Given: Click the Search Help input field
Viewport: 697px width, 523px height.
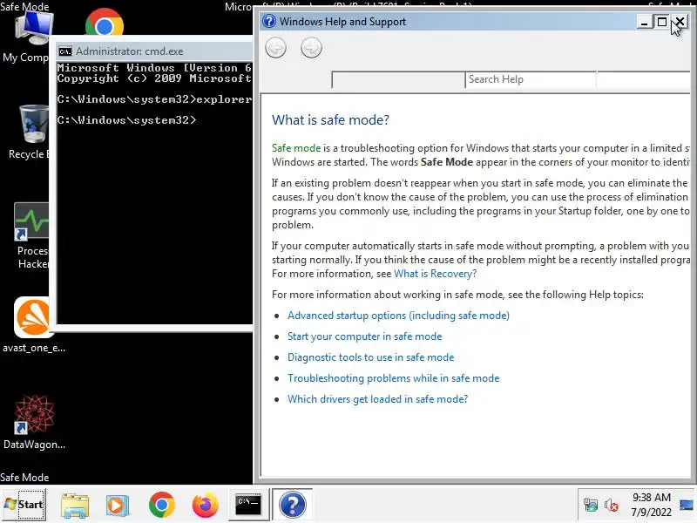Looking at the screenshot, I should 531,79.
